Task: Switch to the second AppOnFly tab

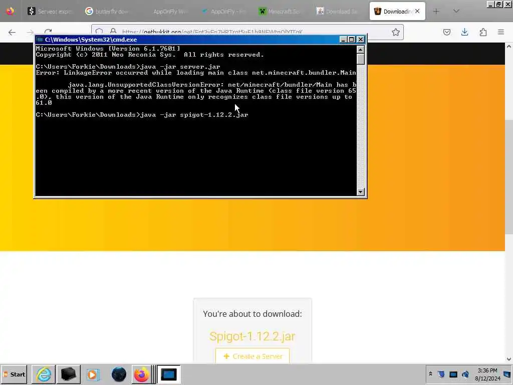Action: coord(223,12)
